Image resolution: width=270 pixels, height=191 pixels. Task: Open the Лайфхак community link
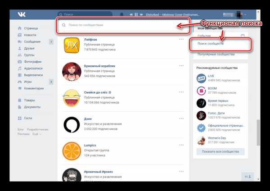90,40
